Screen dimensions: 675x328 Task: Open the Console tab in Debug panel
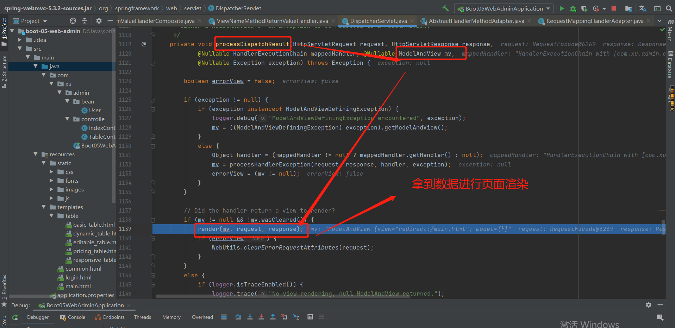tap(73, 317)
